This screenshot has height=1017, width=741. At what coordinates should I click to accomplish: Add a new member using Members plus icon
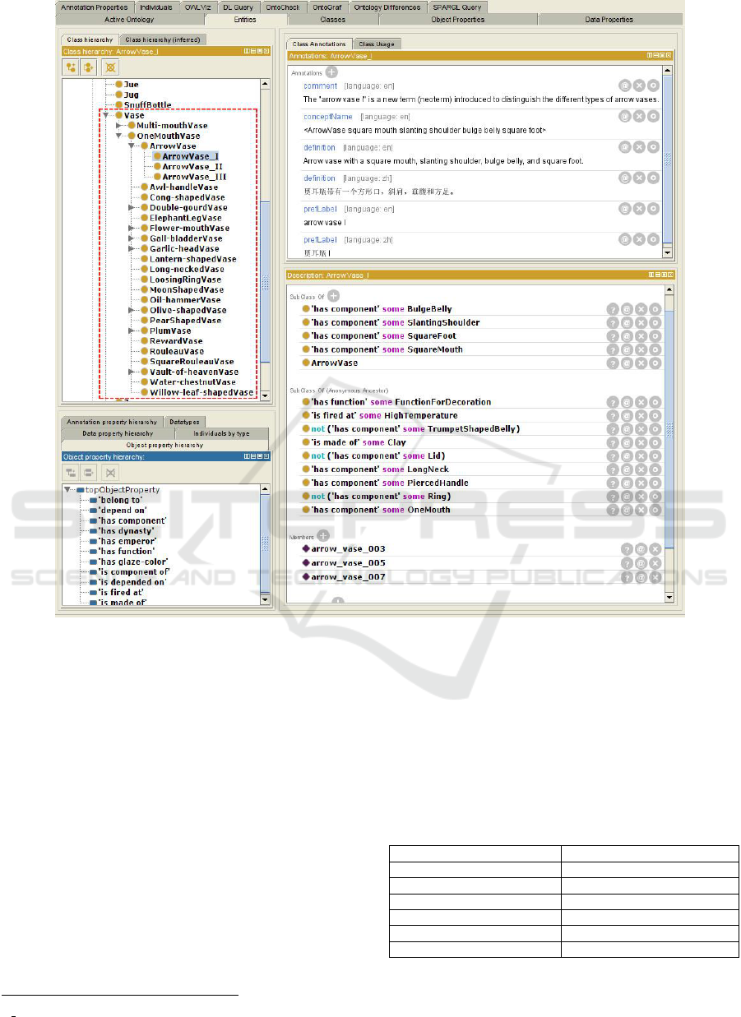[x=323, y=535]
